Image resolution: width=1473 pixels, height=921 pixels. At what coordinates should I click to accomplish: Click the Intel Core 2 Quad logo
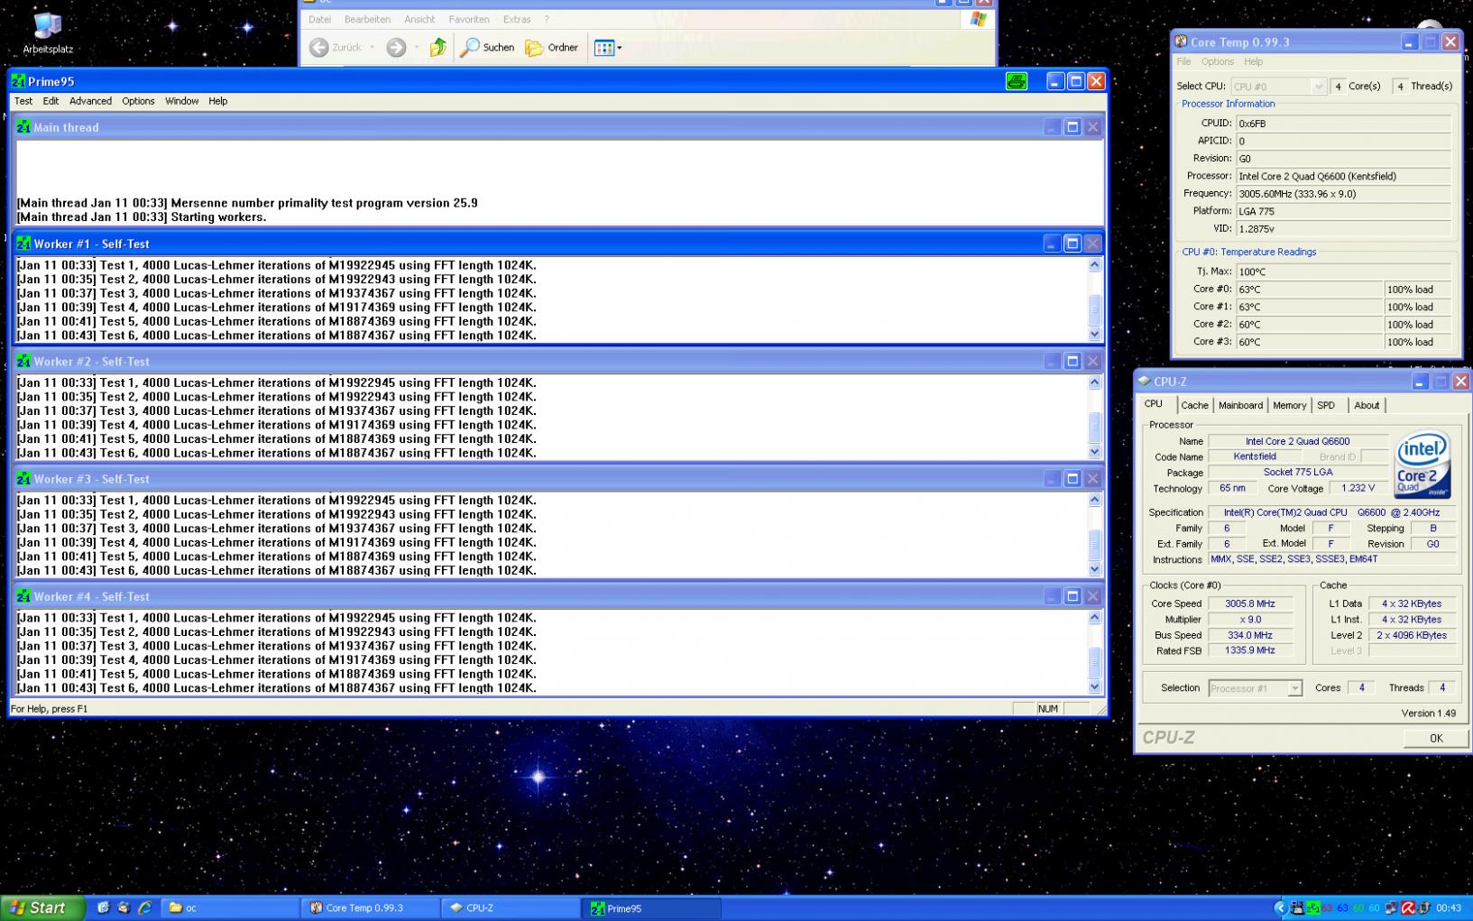click(1422, 464)
